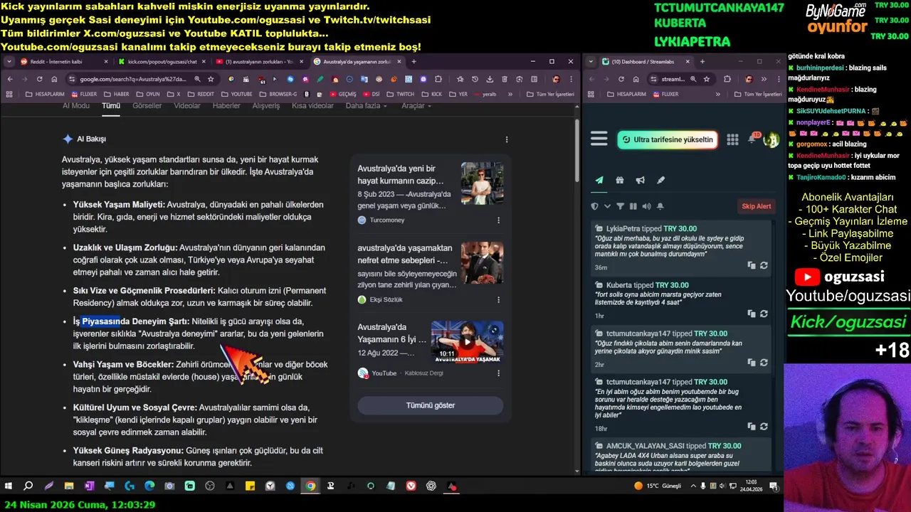Viewport: 911px width, 512px height.
Task: Open Windows taskbar search
Action: tap(28, 486)
